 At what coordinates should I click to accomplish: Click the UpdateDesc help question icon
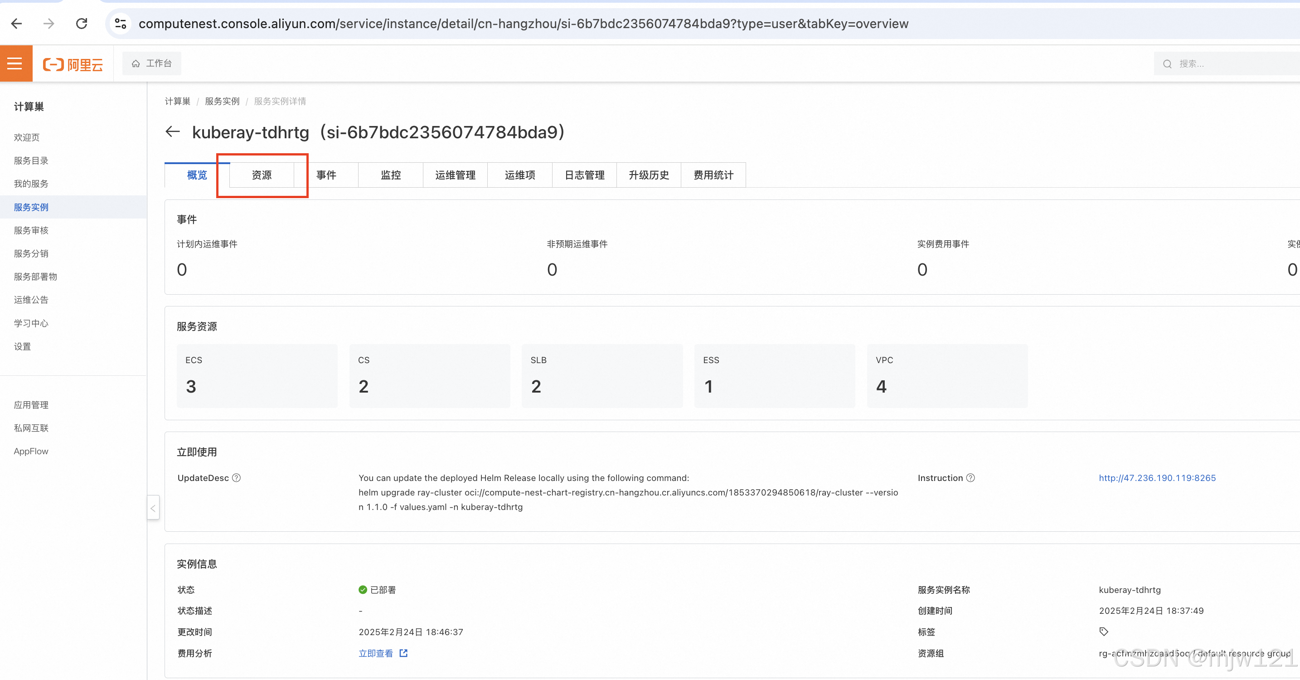(236, 477)
